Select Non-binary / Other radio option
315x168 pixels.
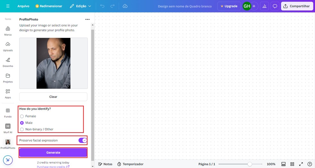point(22,129)
